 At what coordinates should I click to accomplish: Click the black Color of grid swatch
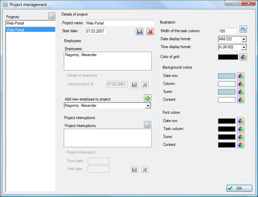tap(228, 57)
